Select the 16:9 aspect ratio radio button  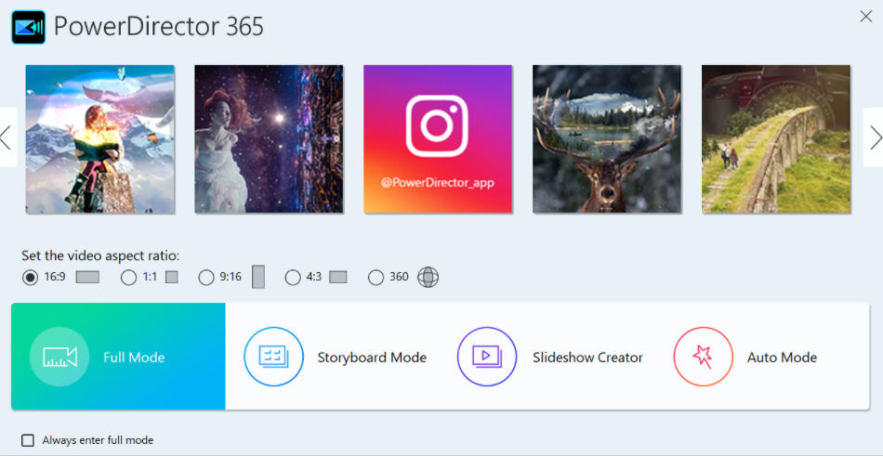click(30, 277)
